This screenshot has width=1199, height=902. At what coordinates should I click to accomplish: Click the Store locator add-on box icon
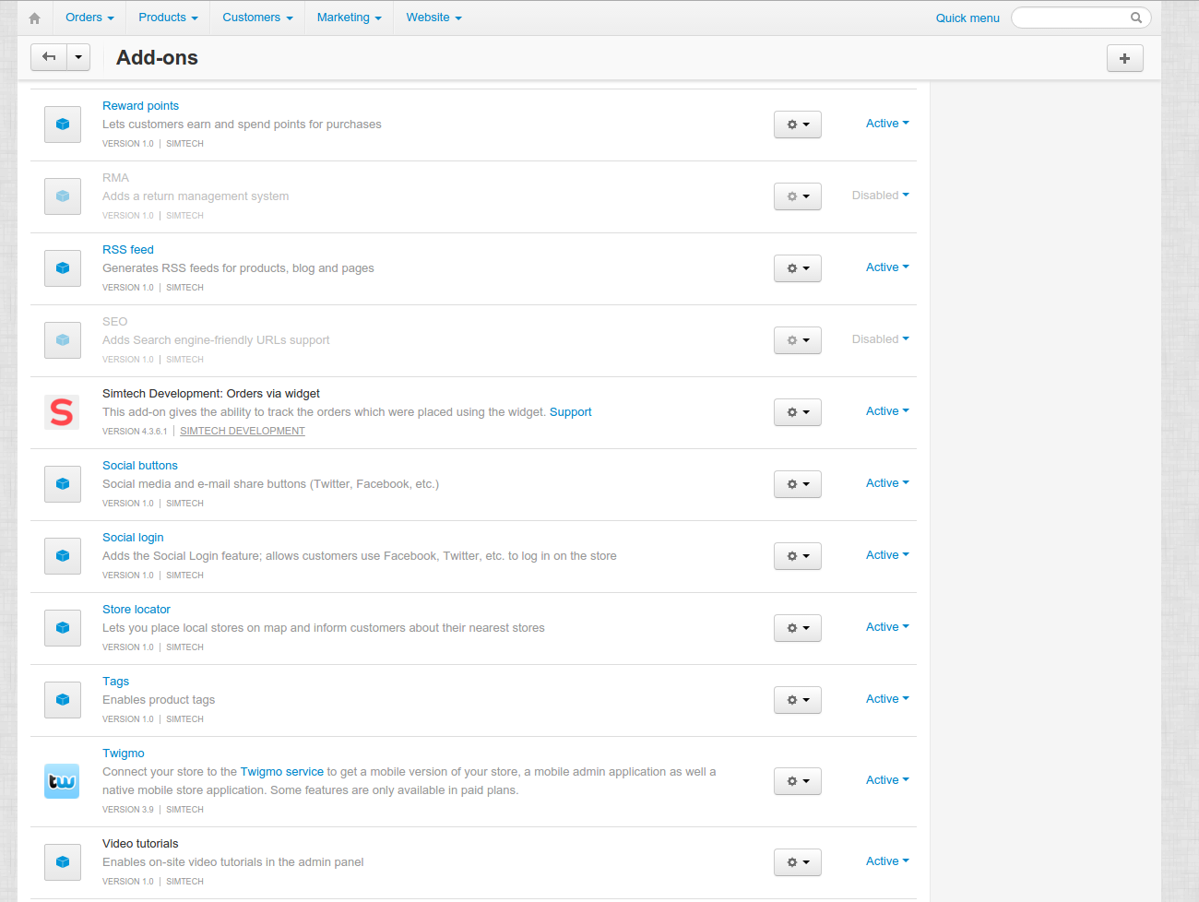[63, 628]
